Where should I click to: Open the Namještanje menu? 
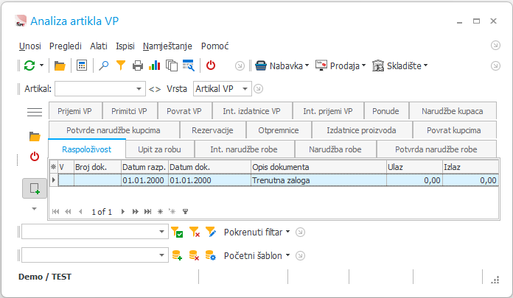[167, 46]
